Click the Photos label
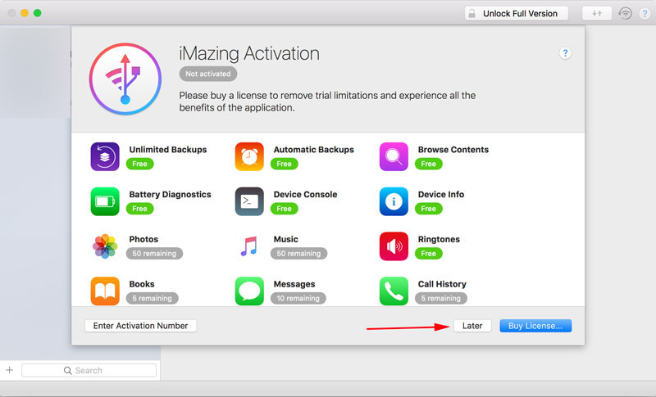Screen dimensions: 656x397 point(143,239)
